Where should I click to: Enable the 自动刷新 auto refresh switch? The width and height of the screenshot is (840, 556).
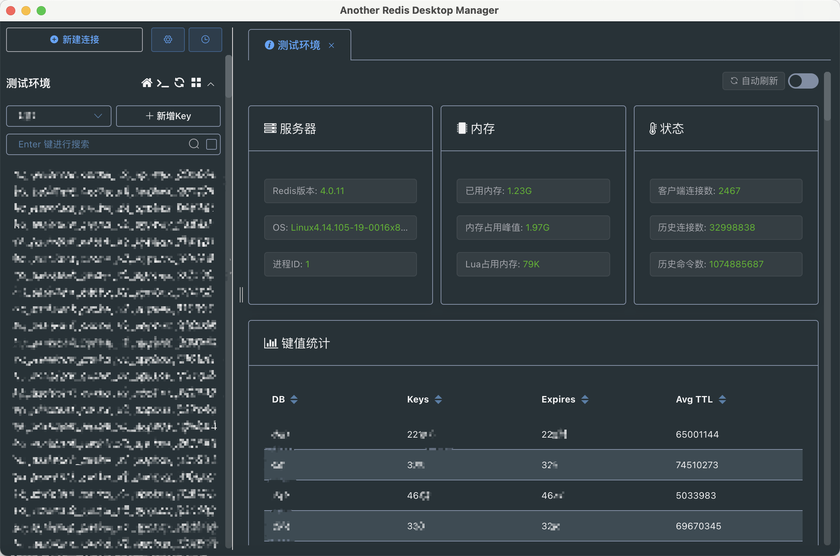coord(803,81)
